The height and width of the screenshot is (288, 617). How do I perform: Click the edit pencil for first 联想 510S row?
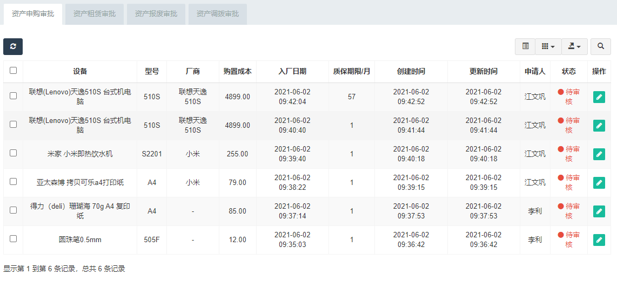pos(599,97)
